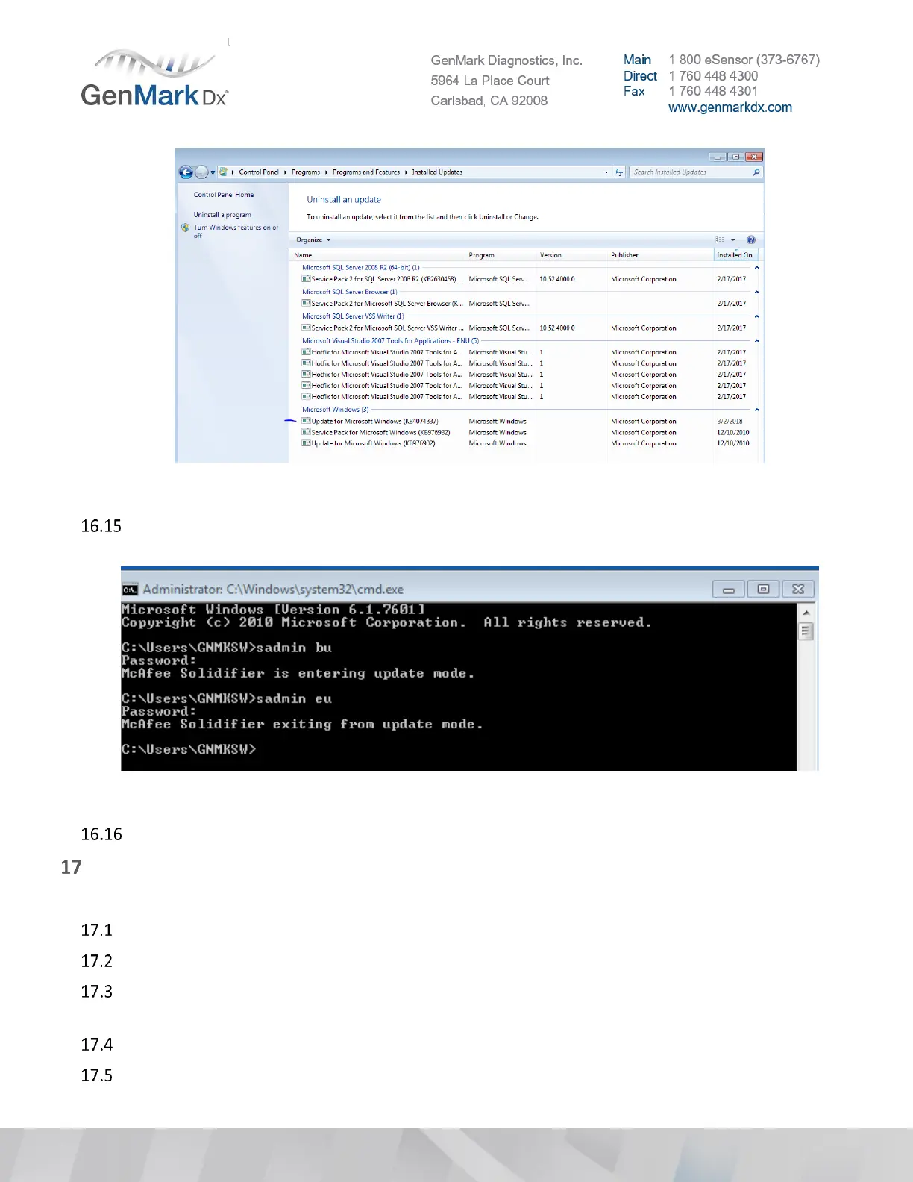Viewport: 913px width, 1182px height.
Task: Open the Organize dropdown
Action: pyautogui.click(x=313, y=240)
